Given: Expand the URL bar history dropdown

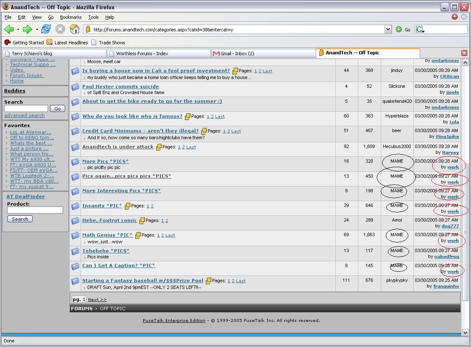Looking at the screenshot, I should [388, 29].
